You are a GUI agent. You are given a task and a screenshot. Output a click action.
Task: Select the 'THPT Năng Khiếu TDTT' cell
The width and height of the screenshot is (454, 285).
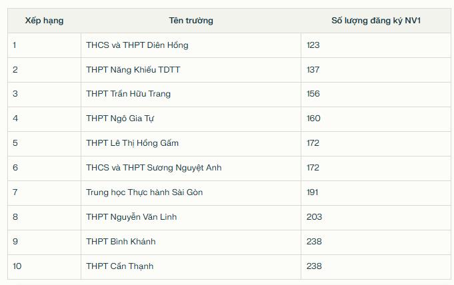191,70
